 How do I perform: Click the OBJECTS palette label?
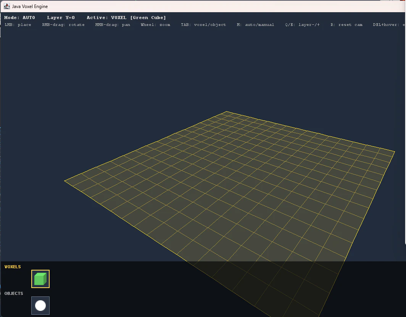pos(13,293)
